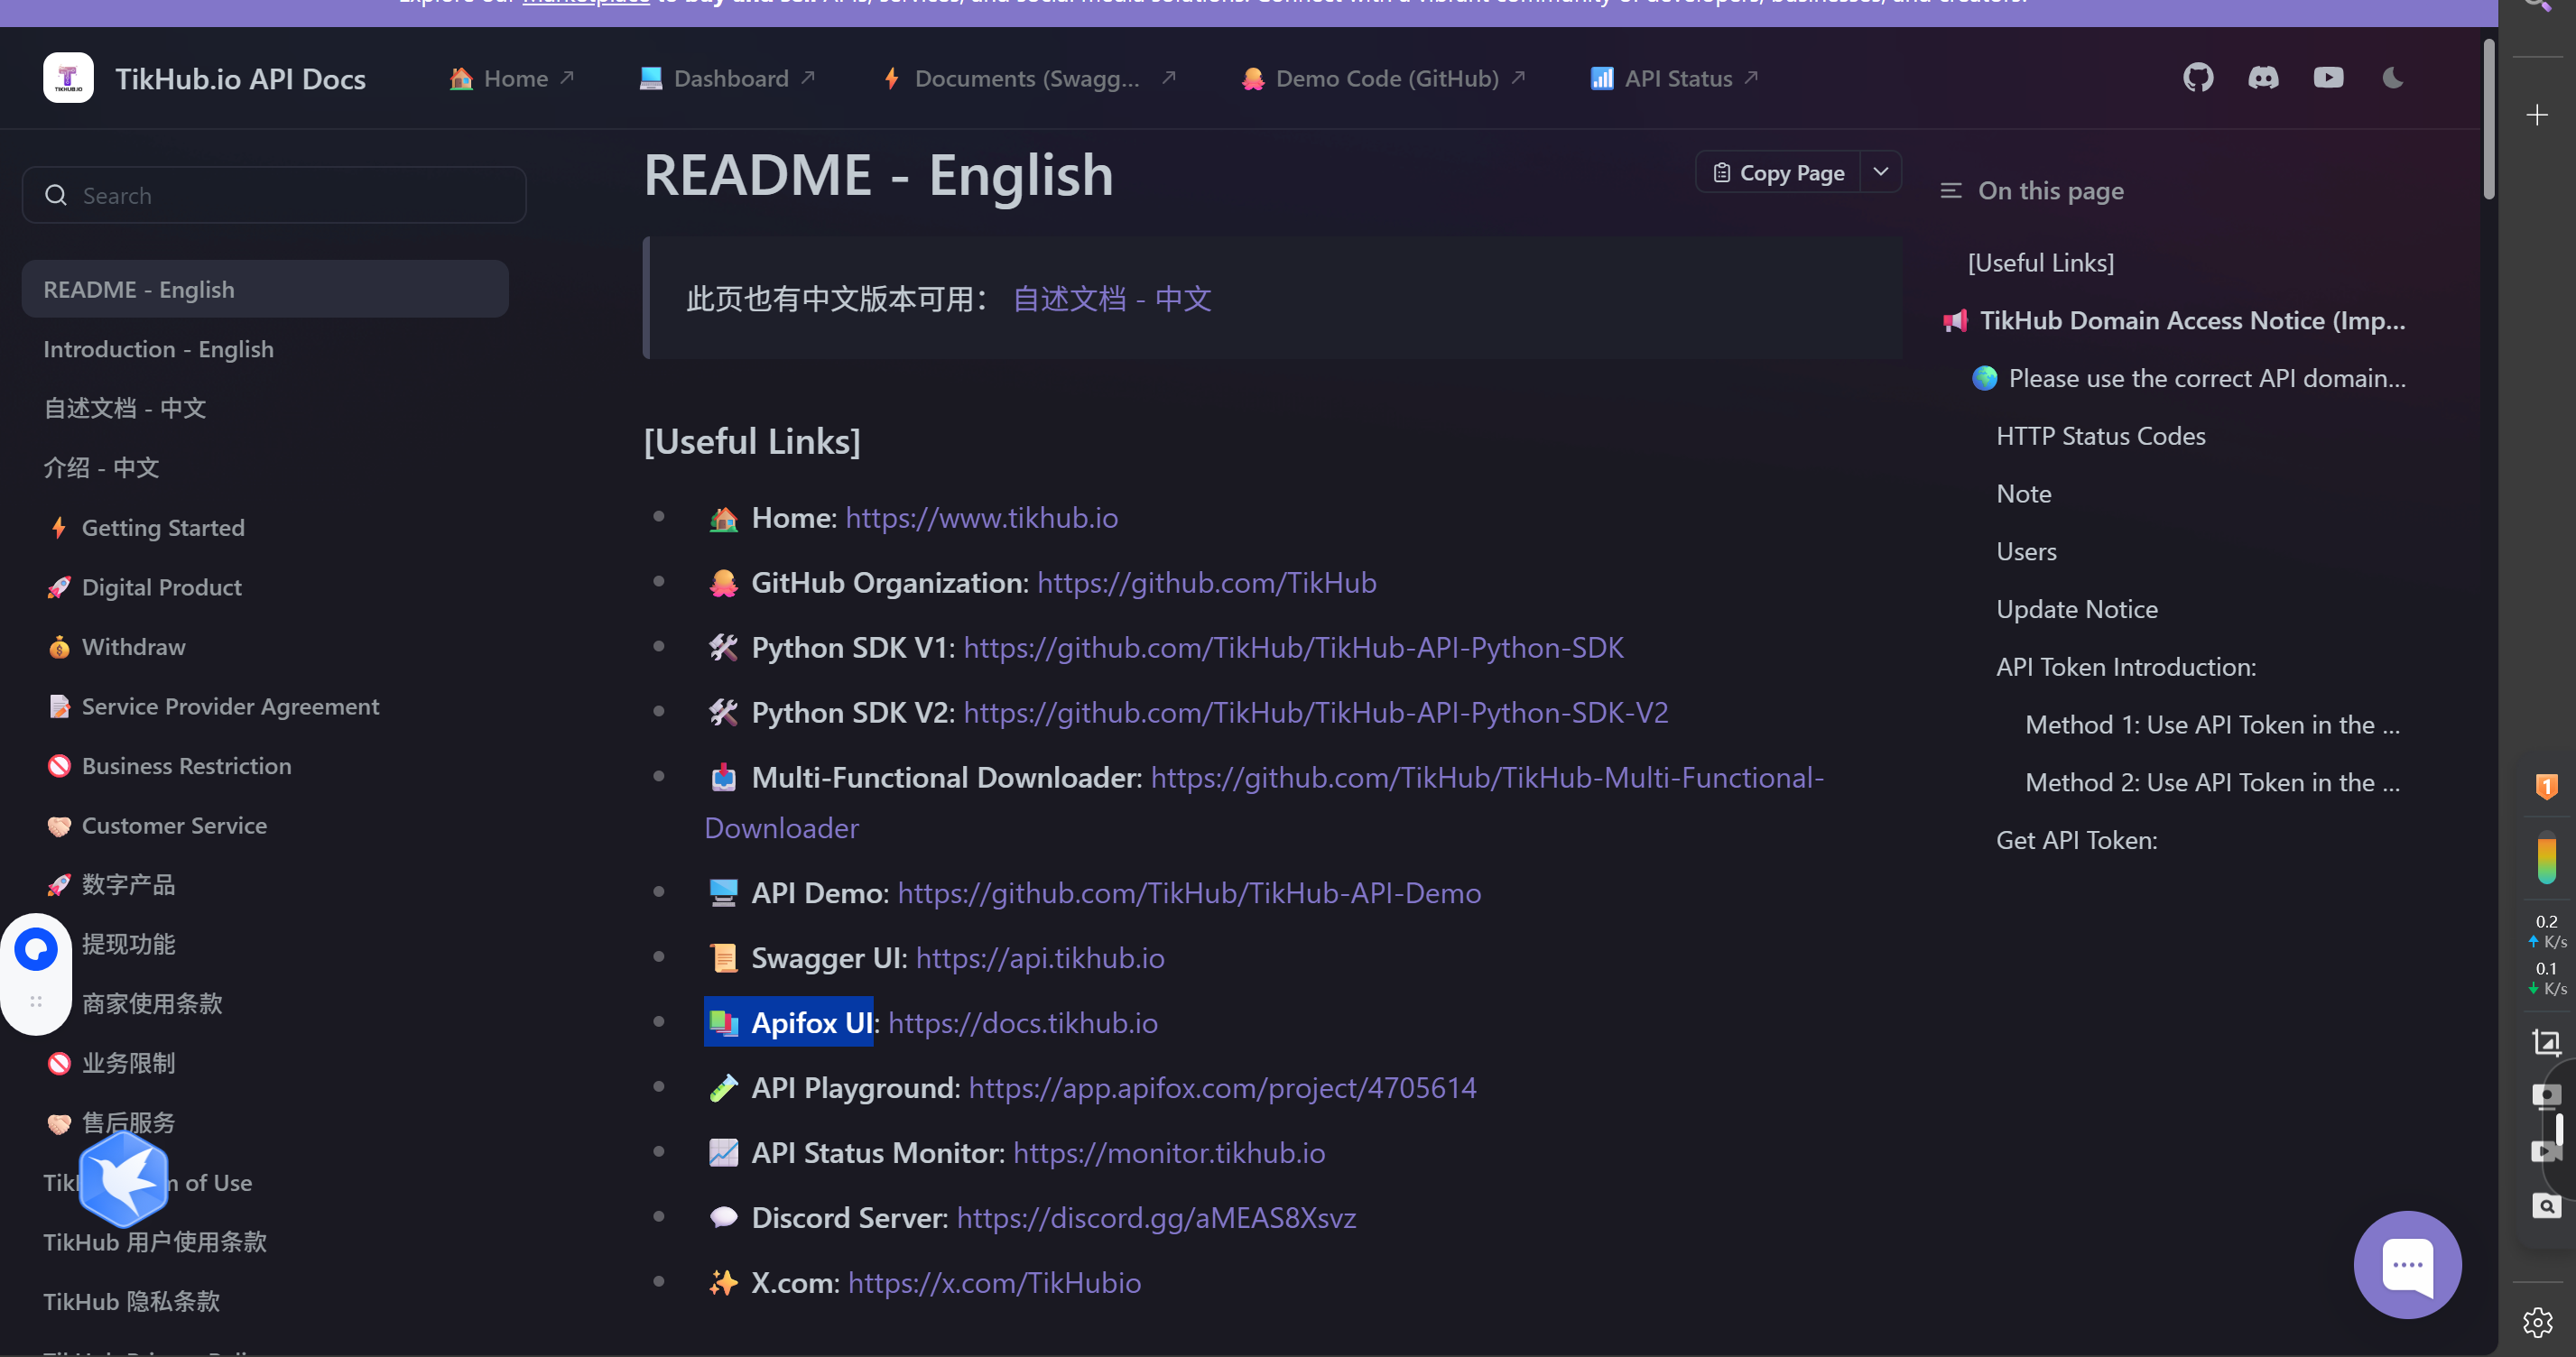This screenshot has height=1357, width=2576.
Task: Click the blue circular assistant icon
Action: click(36, 949)
